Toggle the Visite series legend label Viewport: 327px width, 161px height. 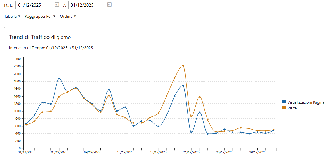292,108
